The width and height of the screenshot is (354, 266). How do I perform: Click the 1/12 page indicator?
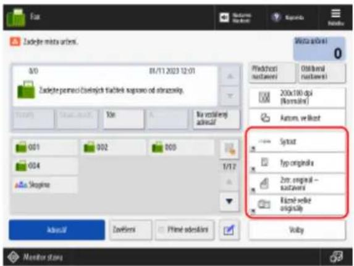click(229, 167)
